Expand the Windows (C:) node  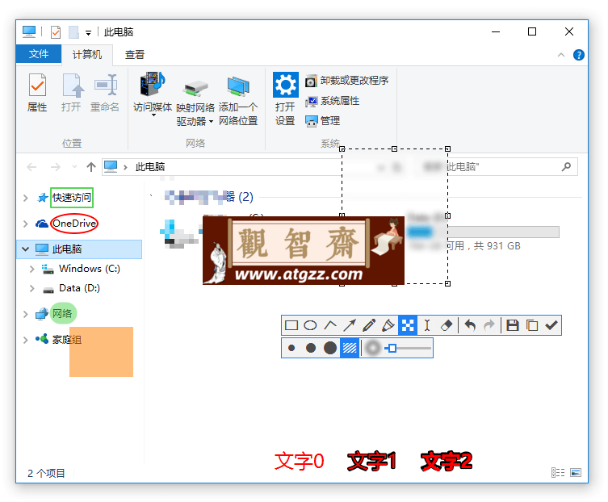(31, 269)
